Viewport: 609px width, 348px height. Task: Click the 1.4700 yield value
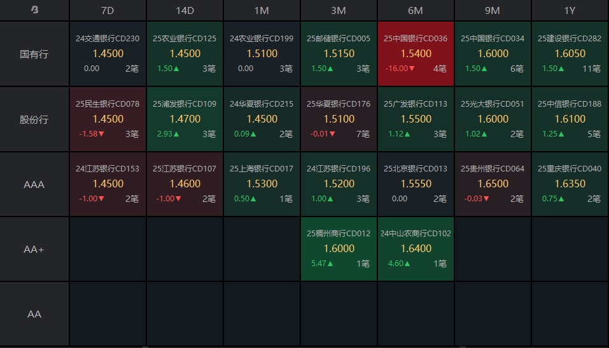pyautogui.click(x=185, y=119)
